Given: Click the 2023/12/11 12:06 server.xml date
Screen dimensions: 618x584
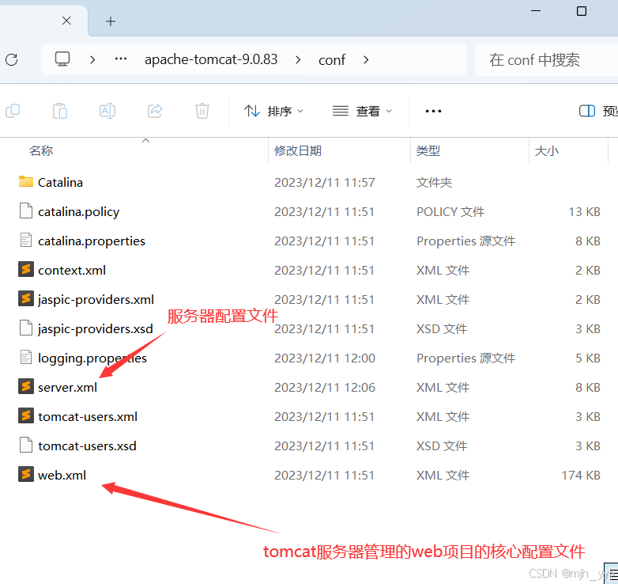Looking at the screenshot, I should [x=325, y=388].
